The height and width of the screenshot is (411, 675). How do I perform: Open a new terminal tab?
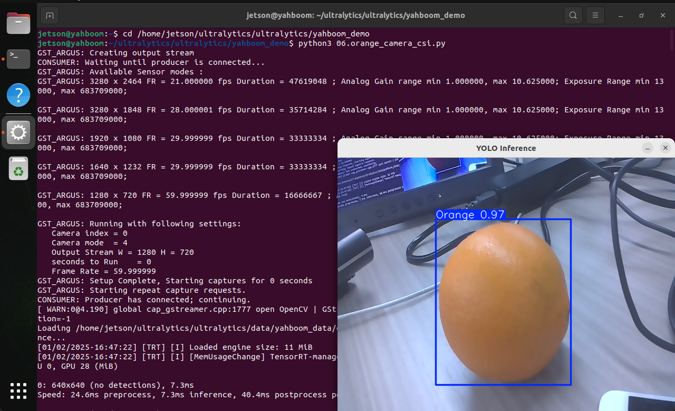(50, 15)
